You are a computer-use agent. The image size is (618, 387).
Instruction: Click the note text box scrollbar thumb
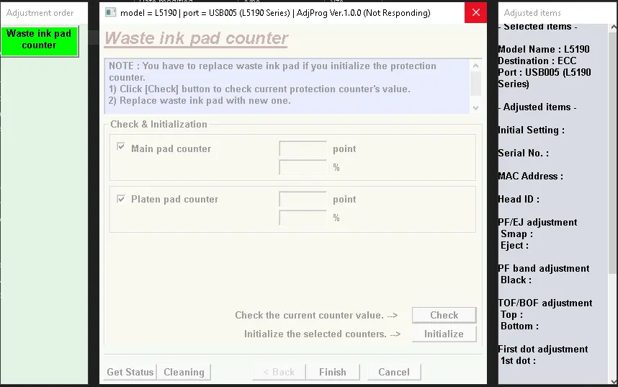(475, 84)
